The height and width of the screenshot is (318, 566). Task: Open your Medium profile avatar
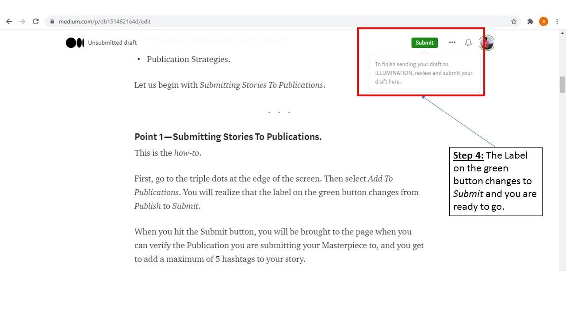click(486, 42)
